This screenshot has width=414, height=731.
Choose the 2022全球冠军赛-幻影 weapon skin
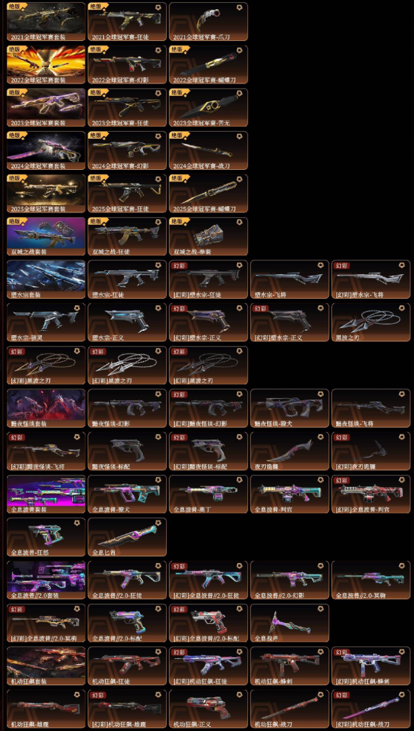click(127, 64)
